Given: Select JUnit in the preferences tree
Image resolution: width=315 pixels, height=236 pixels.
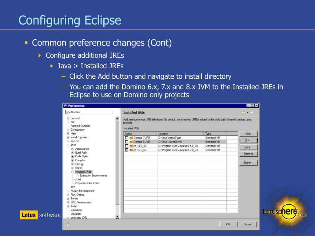Looking at the screenshot, I should (78, 179).
